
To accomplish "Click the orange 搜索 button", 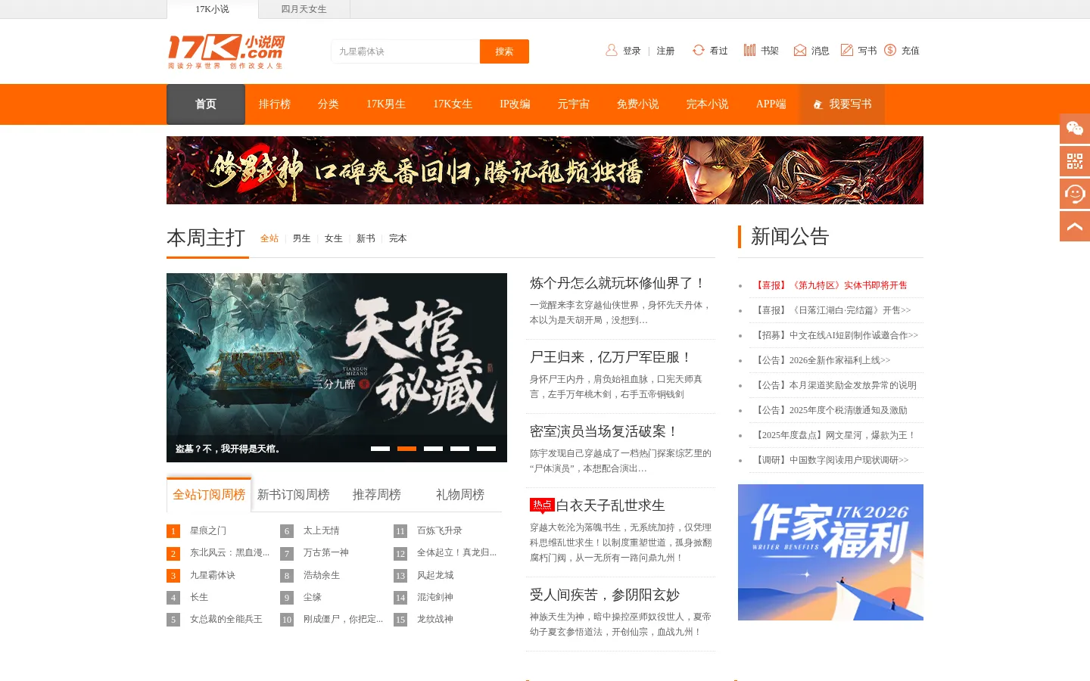I will pos(504,51).
